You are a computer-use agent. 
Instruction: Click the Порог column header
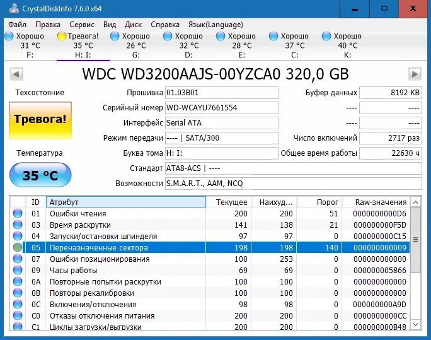point(319,202)
